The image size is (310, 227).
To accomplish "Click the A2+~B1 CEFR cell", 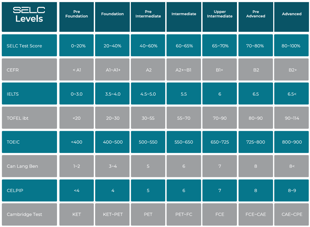I will pyautogui.click(x=184, y=70).
